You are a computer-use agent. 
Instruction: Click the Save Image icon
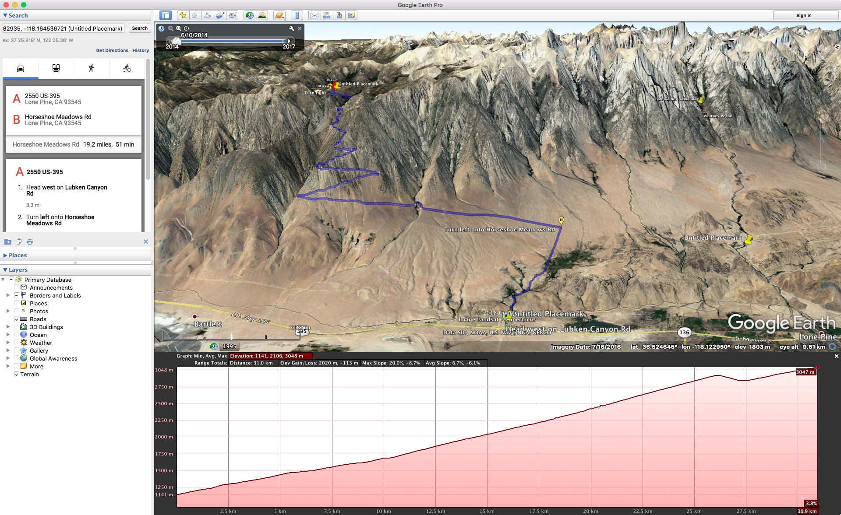coord(339,15)
